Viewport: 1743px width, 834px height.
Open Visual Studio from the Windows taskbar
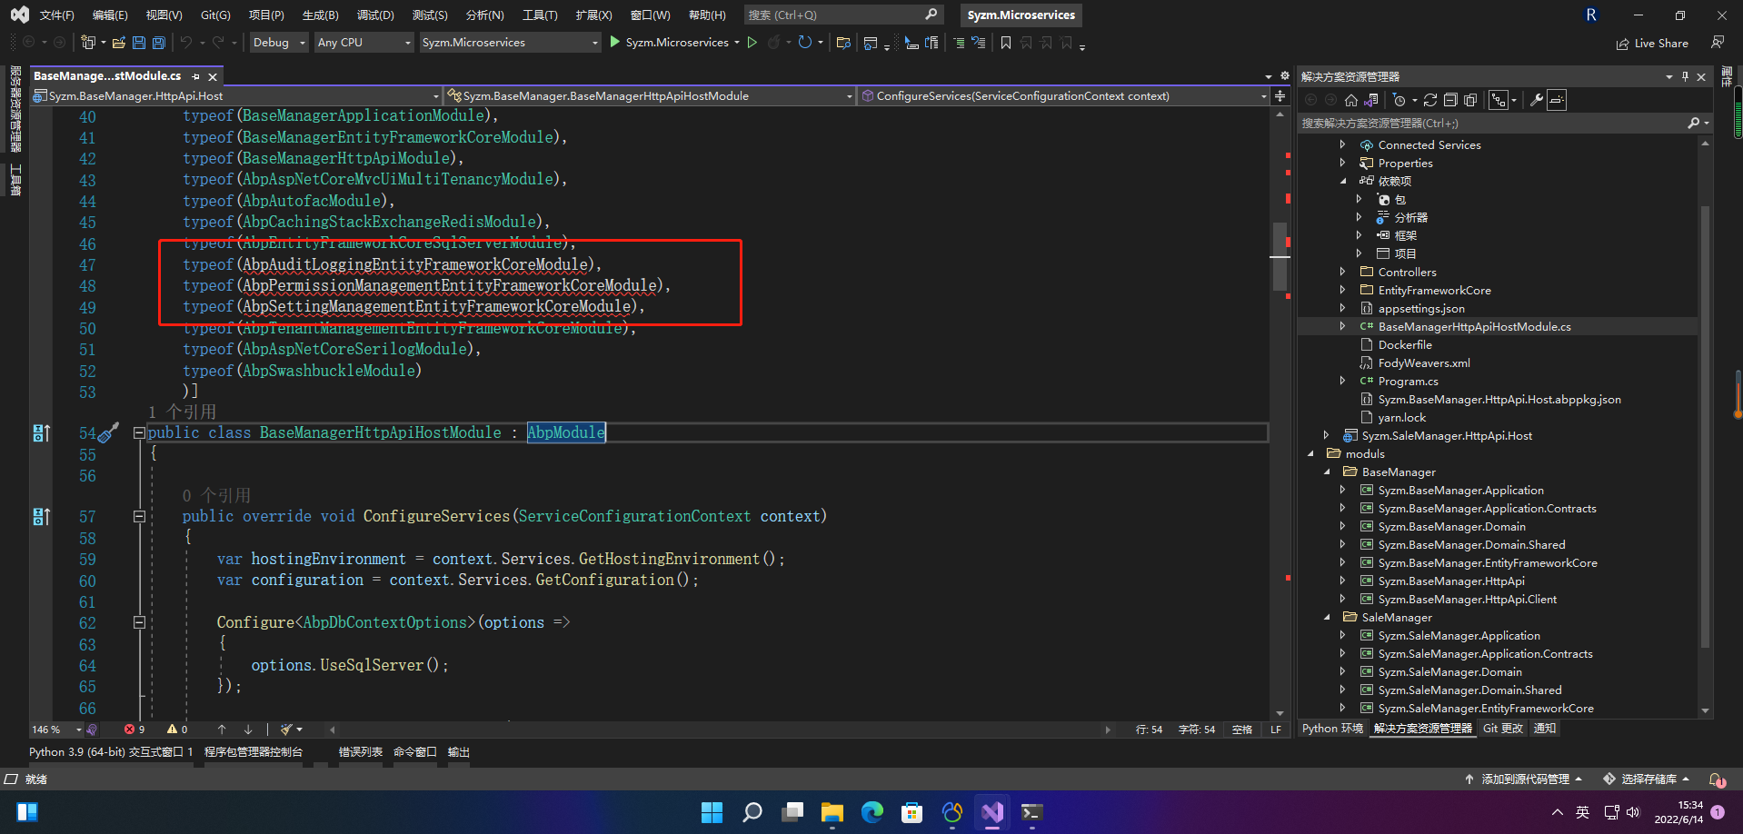991,812
